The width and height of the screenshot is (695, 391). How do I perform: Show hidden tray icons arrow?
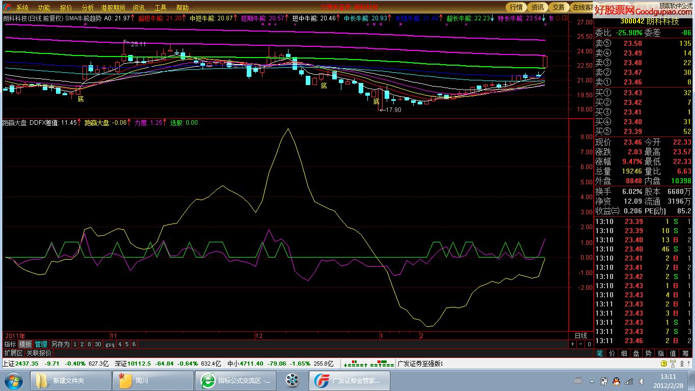pos(592,381)
